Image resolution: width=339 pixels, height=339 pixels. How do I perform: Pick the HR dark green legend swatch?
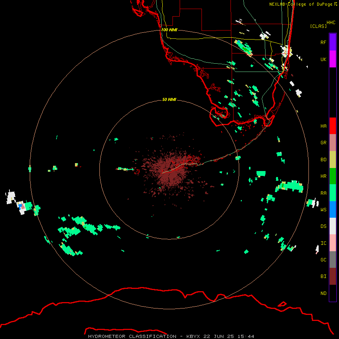click(333, 176)
